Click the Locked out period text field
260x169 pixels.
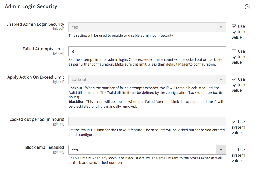(147, 122)
